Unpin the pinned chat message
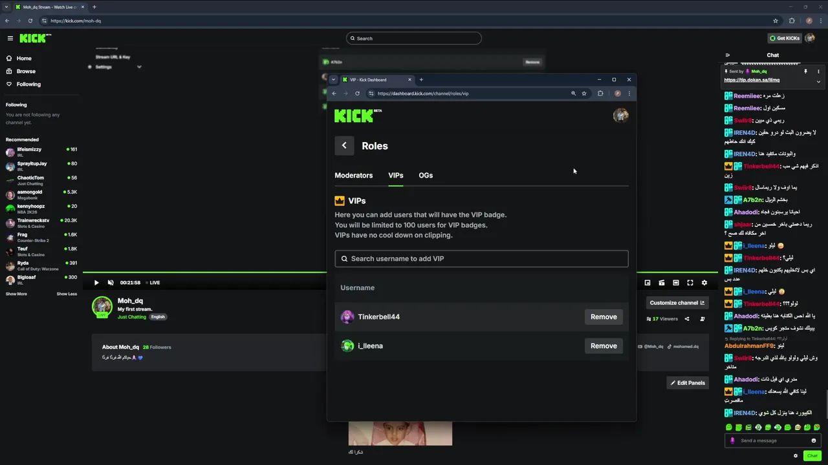Image resolution: width=828 pixels, height=465 pixels. pos(805,72)
